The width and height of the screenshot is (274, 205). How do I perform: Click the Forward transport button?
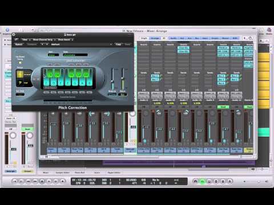tap(35, 181)
